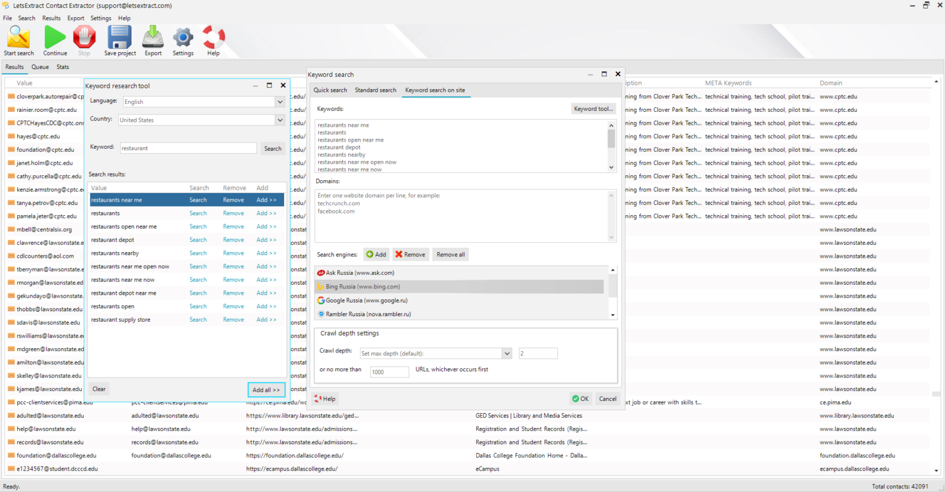Click the Clear button
The width and height of the screenshot is (945, 492).
(x=98, y=389)
